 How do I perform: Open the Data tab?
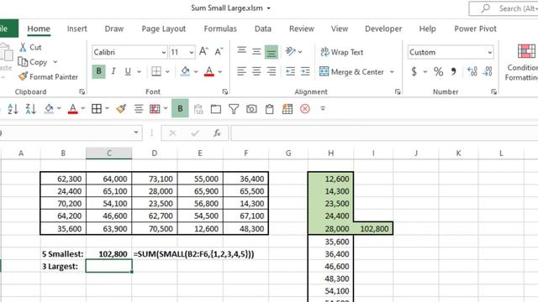point(263,29)
